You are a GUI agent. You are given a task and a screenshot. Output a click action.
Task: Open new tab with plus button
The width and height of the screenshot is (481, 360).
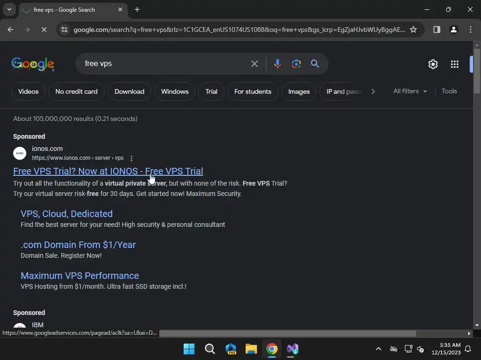[137, 9]
